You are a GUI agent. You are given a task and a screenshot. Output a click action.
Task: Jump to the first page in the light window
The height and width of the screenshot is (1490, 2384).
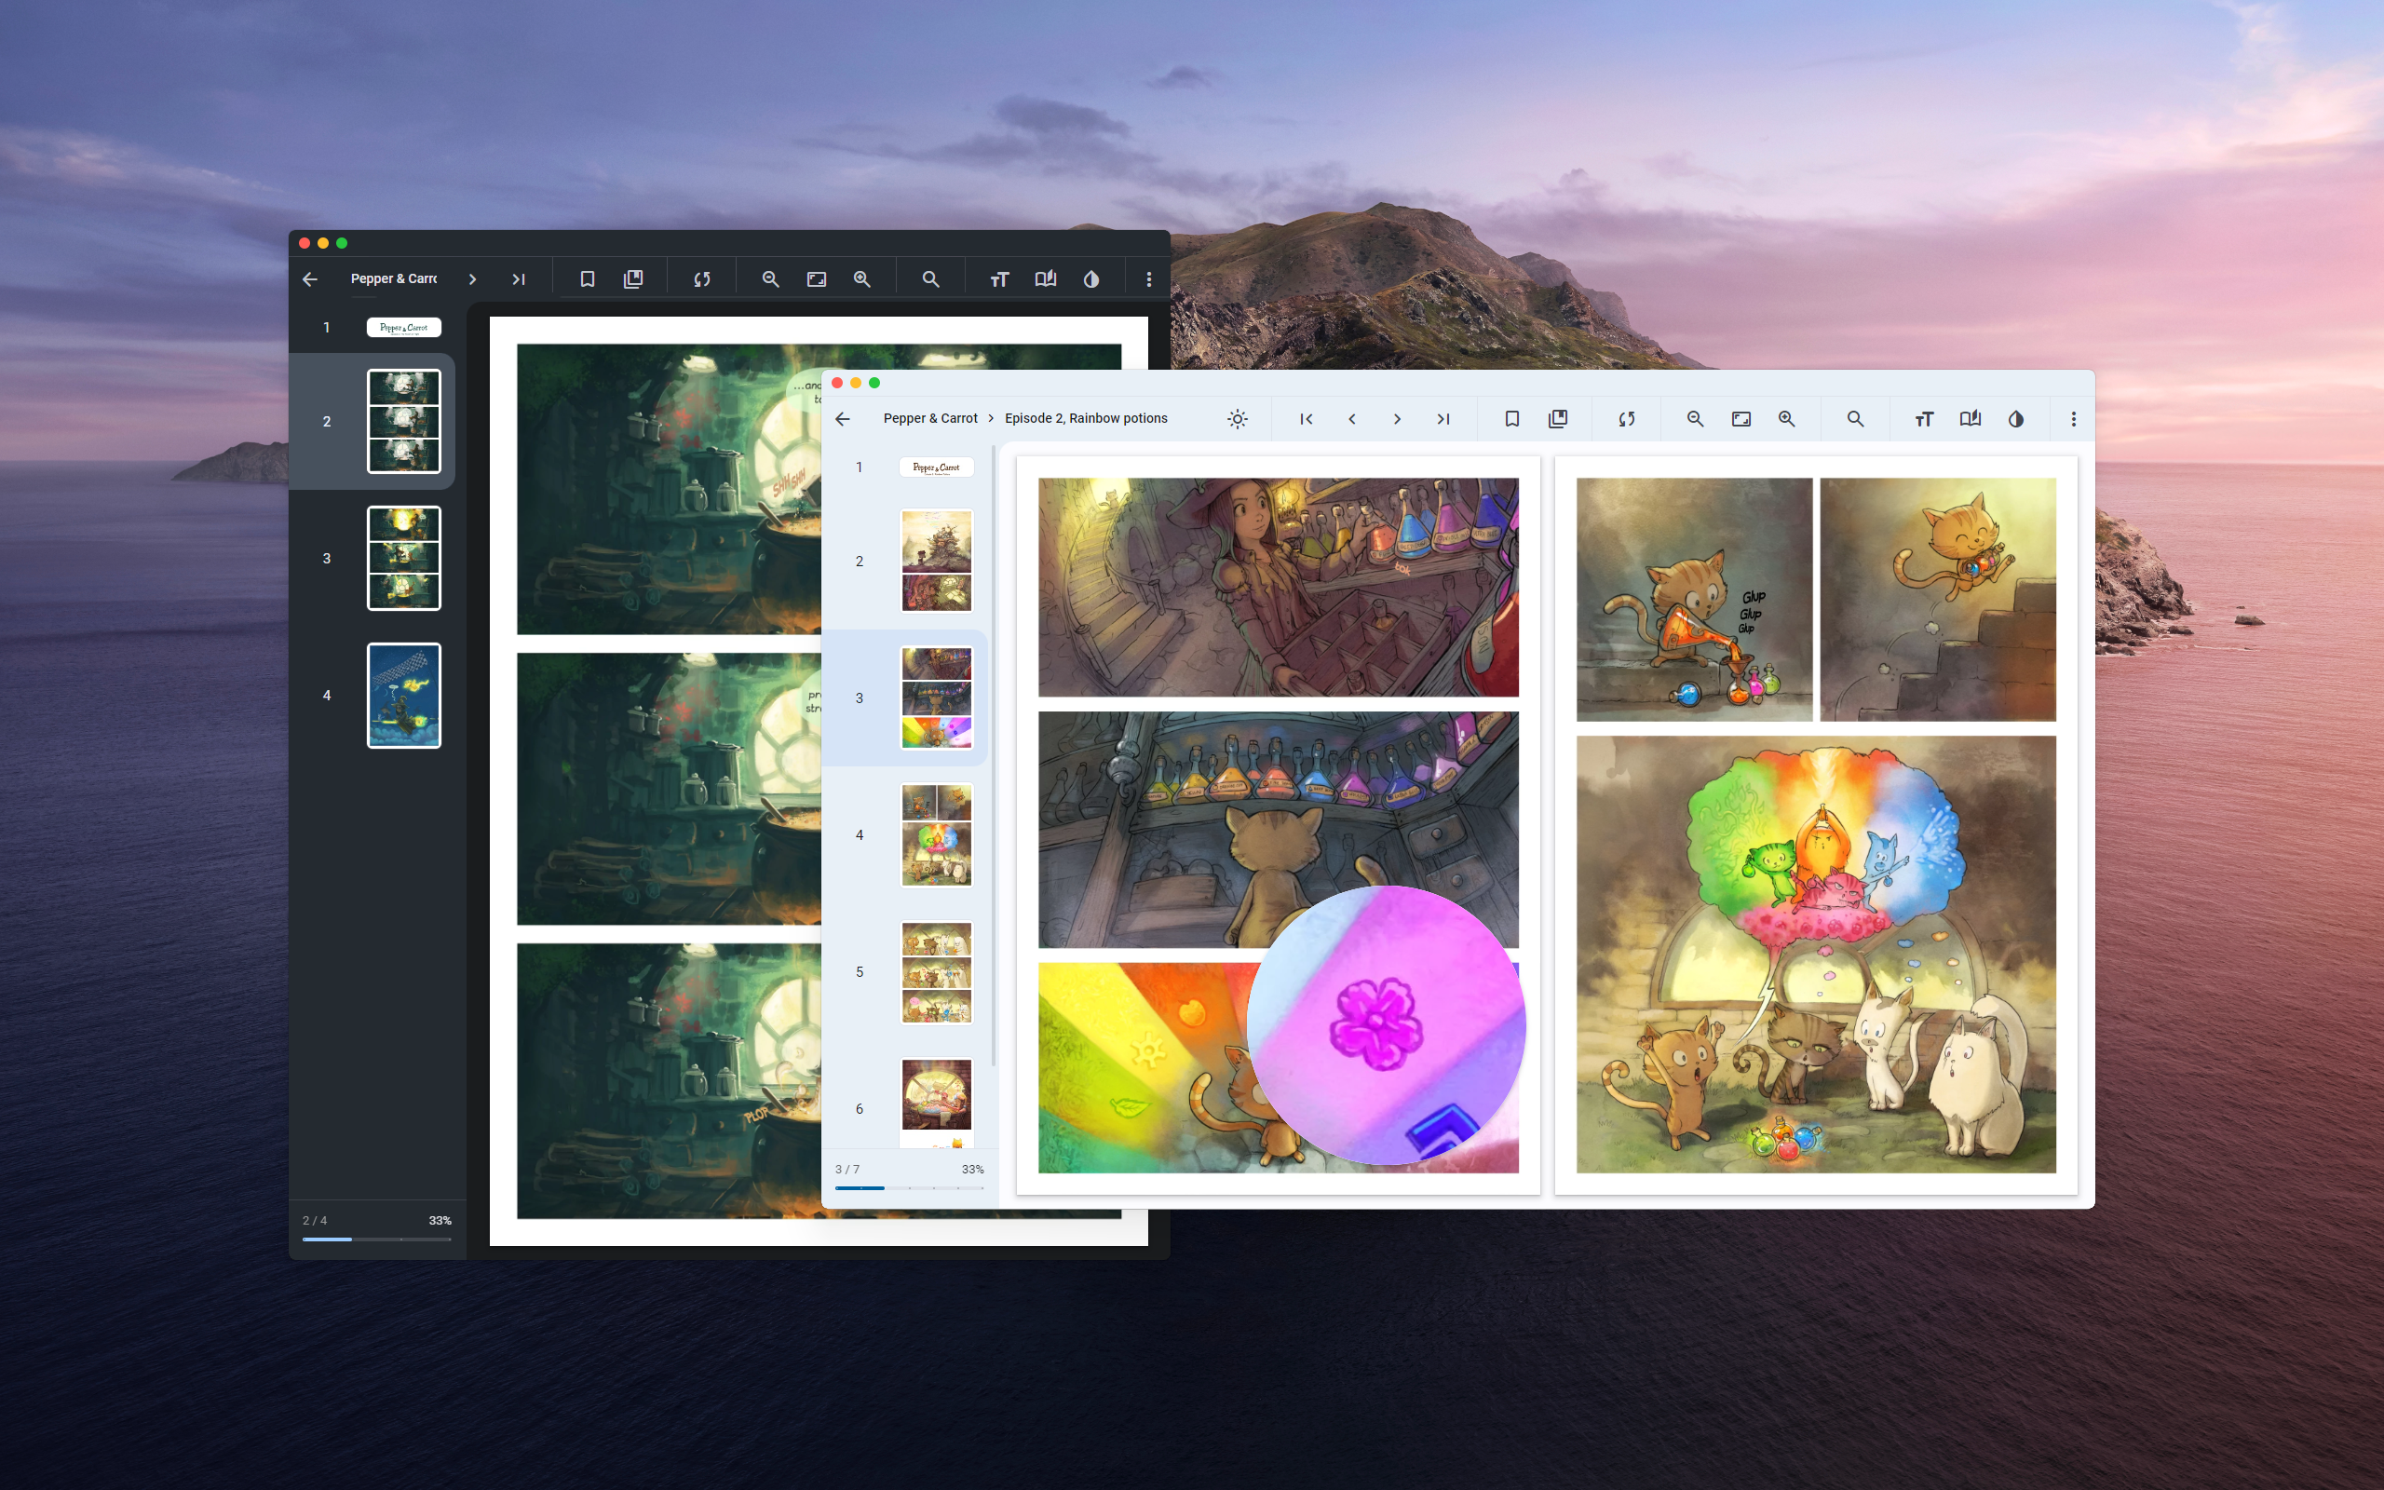click(1307, 419)
